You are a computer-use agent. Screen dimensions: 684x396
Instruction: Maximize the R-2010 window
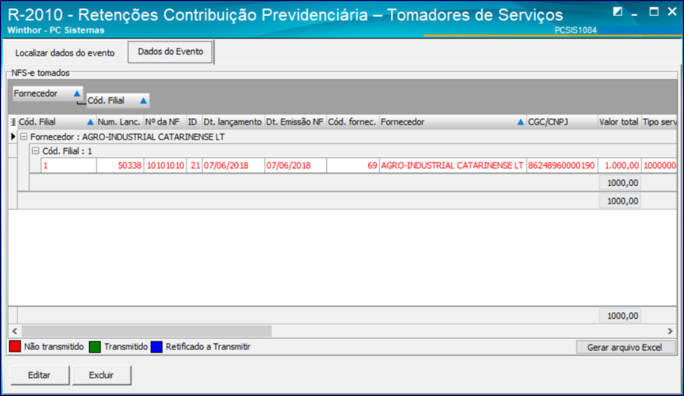[x=654, y=11]
